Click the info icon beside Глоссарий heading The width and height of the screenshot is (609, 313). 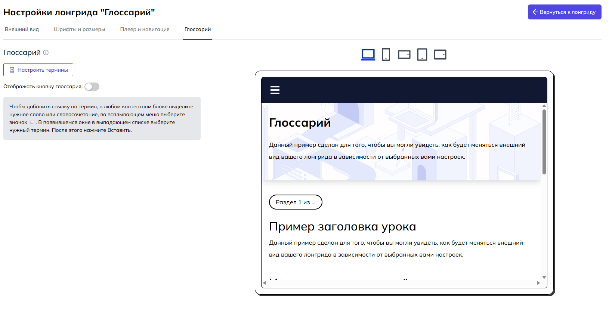pos(46,53)
